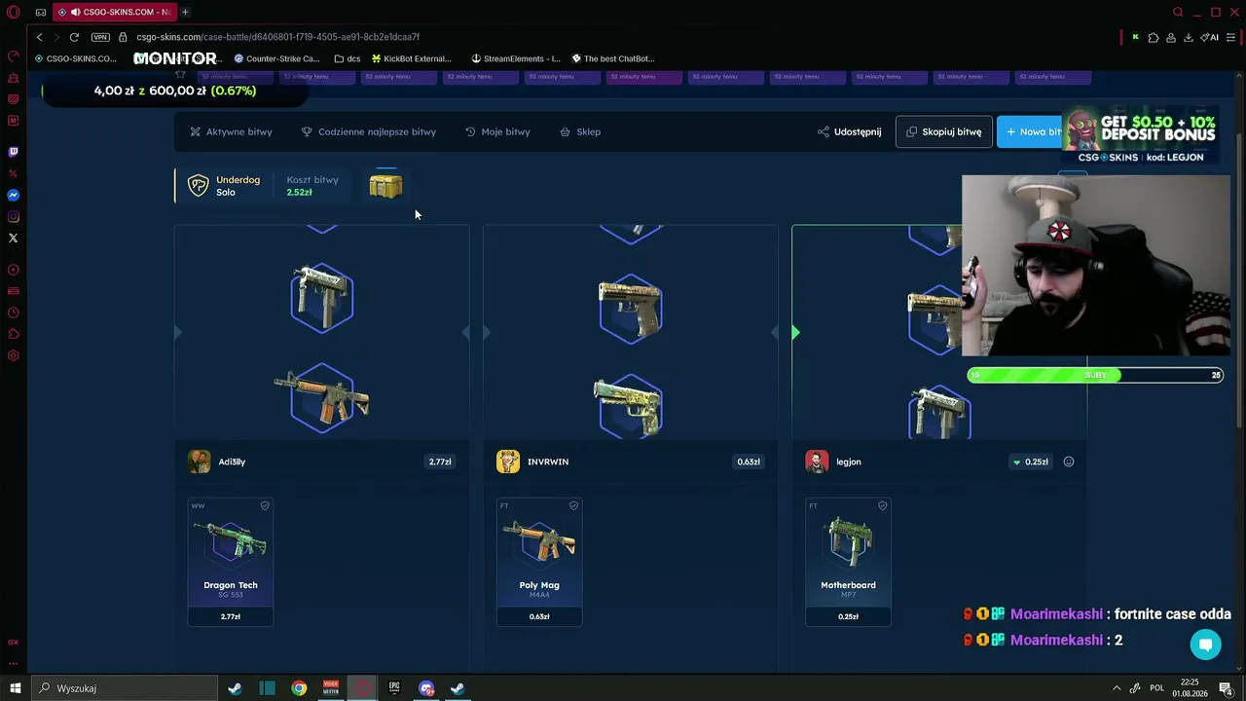Screen dimensions: 1246x701
Task: Open a new browser tab
Action: pyautogui.click(x=185, y=12)
